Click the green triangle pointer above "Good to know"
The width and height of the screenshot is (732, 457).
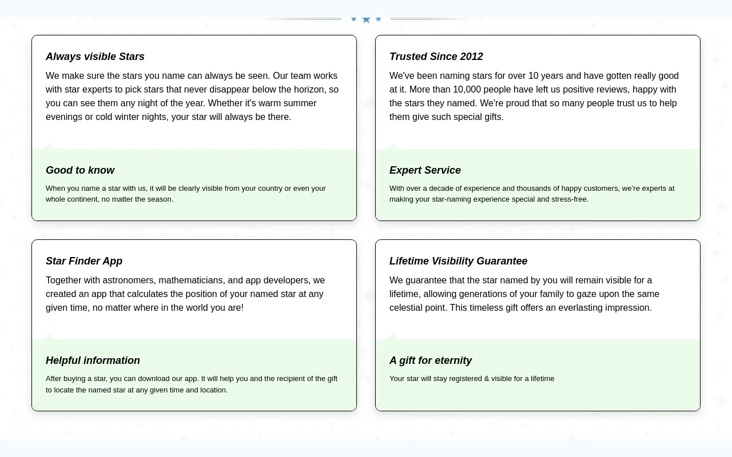pos(49,147)
